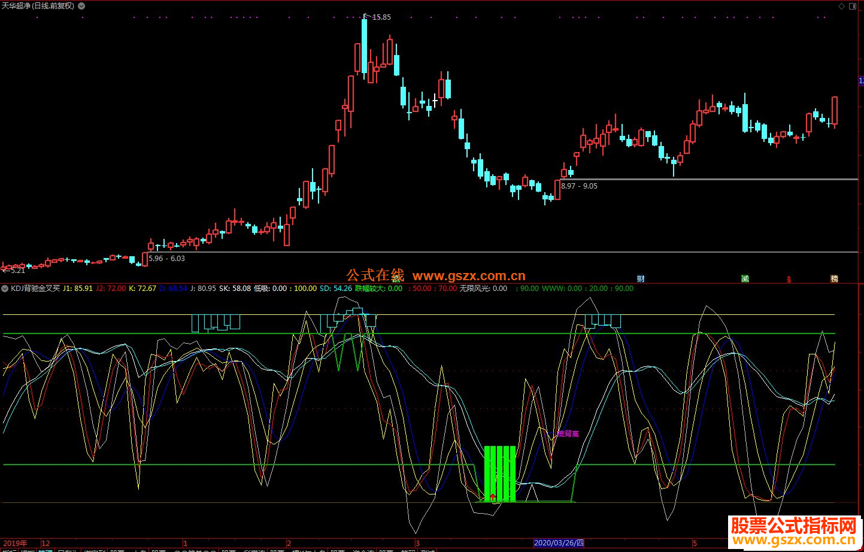864x552 pixels.
Task: Click the 跌幅较大: 0.00 indicator value
Action: coord(379,289)
